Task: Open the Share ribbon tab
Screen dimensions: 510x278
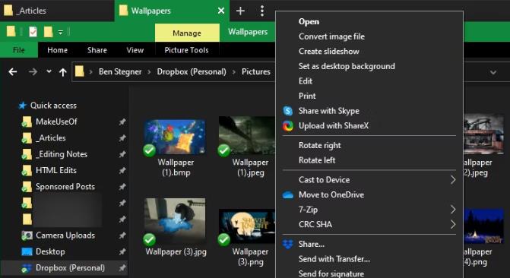Action: click(97, 50)
